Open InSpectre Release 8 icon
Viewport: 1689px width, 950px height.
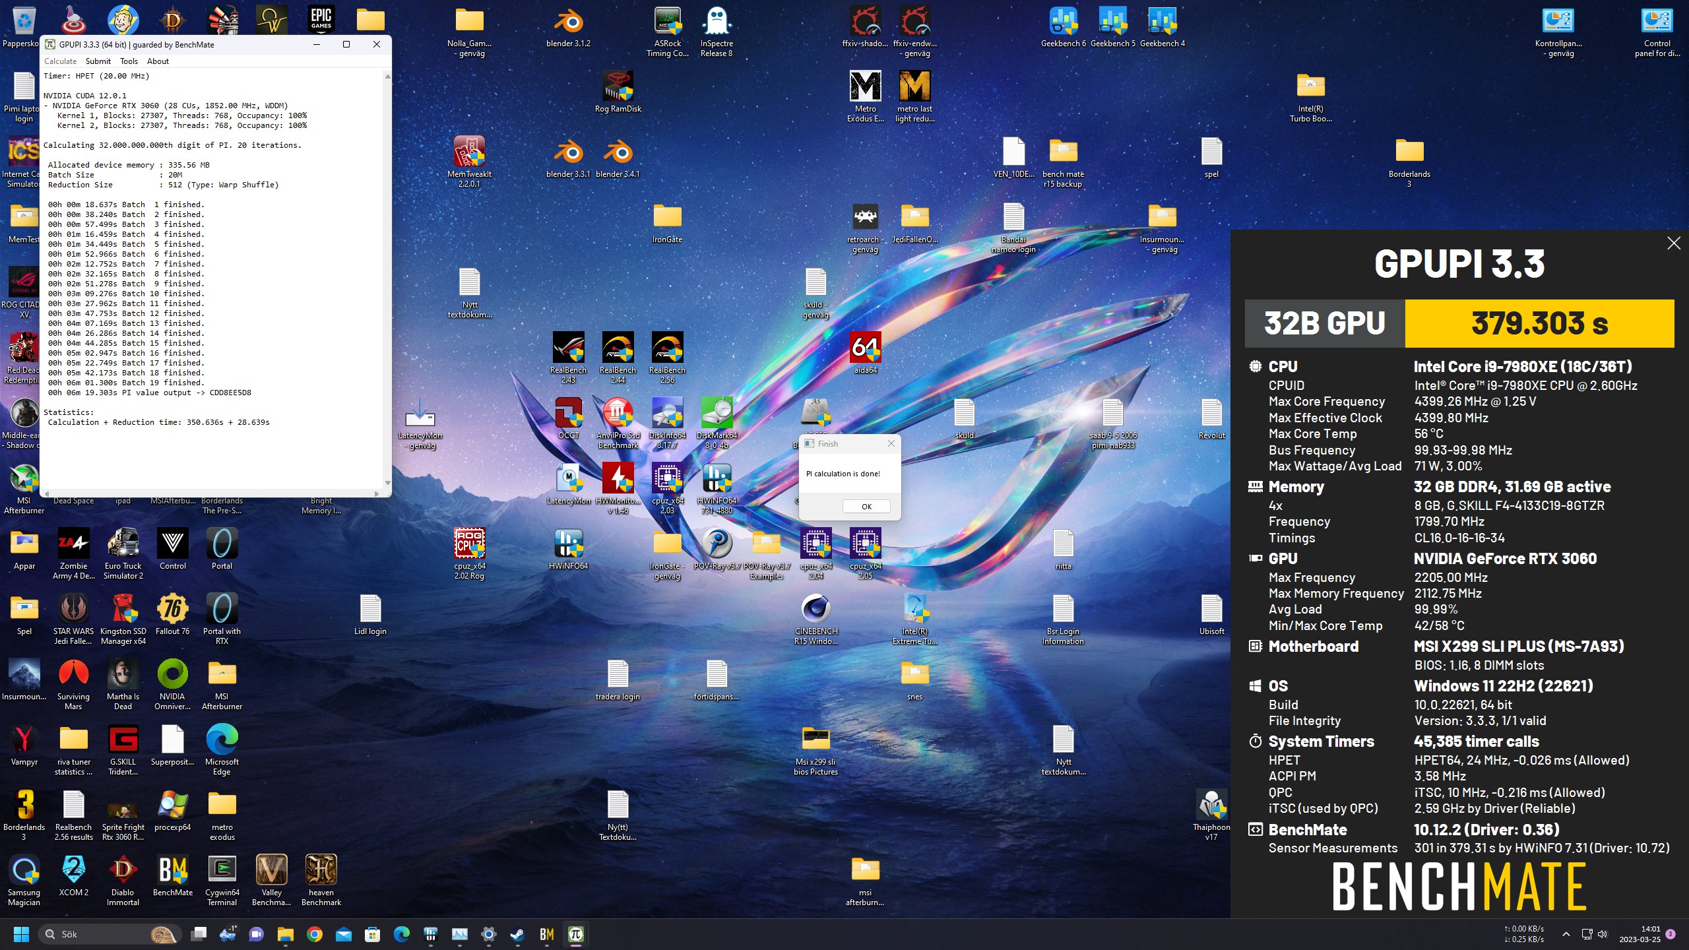717,32
